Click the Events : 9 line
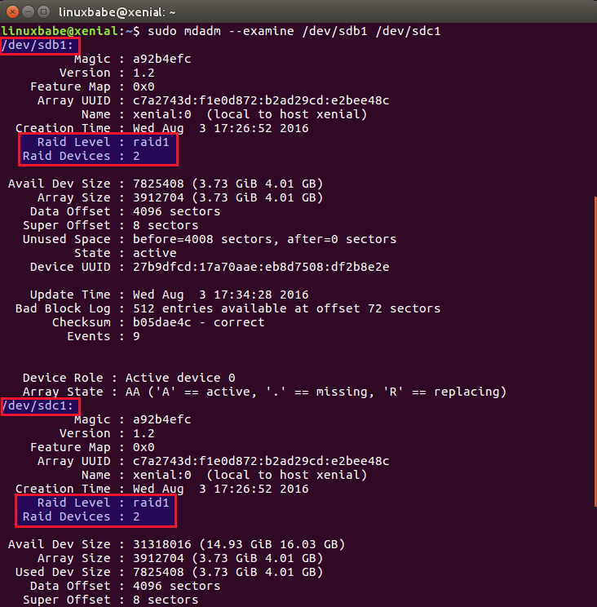The height and width of the screenshot is (607, 597). tap(104, 336)
